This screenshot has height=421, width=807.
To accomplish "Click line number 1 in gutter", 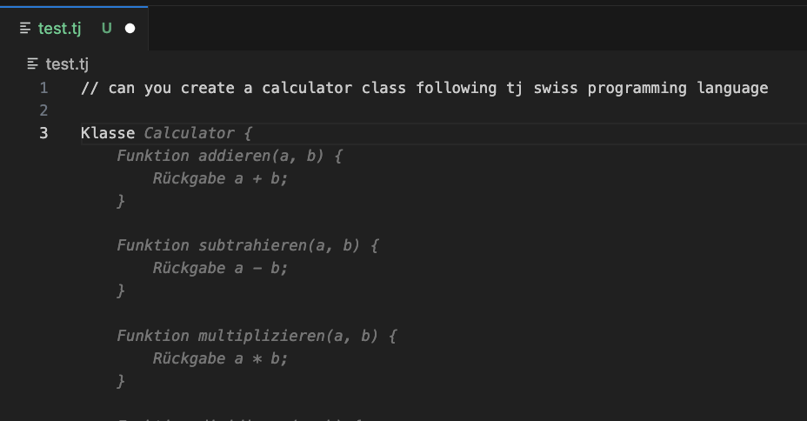I will (x=43, y=88).
